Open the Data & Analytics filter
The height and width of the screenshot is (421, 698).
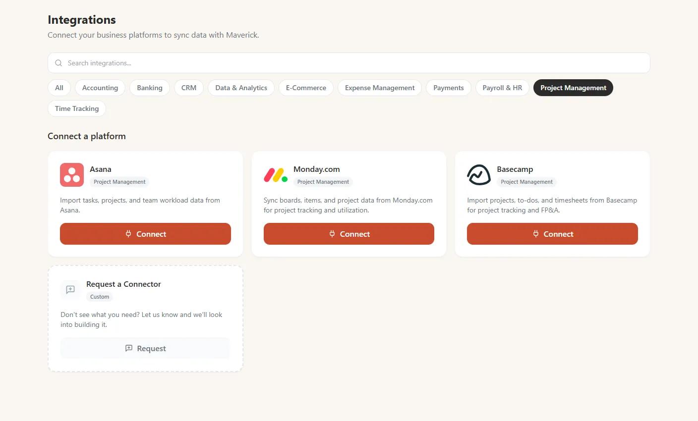pos(241,88)
